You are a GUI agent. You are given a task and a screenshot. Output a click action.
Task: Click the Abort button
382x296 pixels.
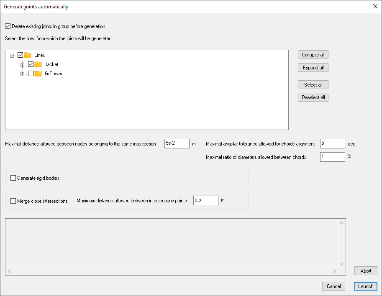(366, 270)
